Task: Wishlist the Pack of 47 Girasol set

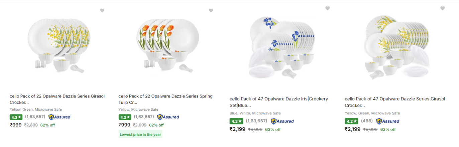Action: [x=443, y=8]
